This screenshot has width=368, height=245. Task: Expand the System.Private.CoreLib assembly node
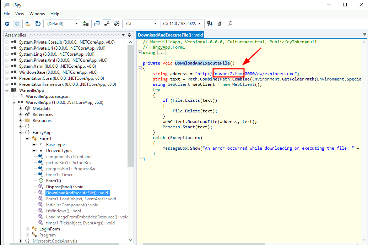tap(7, 42)
